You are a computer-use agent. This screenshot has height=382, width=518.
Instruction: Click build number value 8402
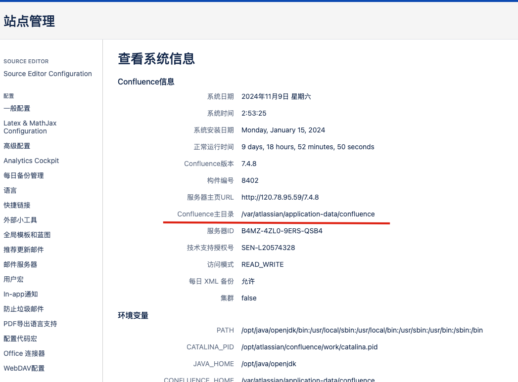[x=250, y=181]
